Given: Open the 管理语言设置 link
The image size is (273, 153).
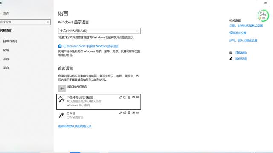Looking at the screenshot, I should point(238,33).
